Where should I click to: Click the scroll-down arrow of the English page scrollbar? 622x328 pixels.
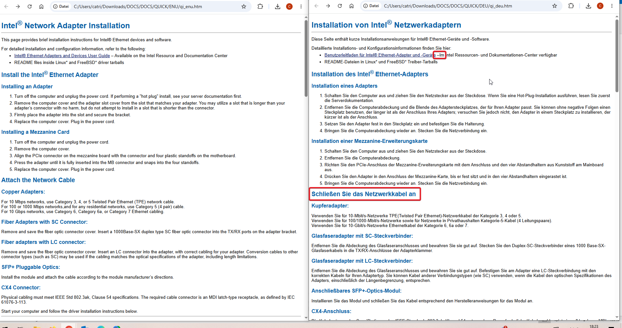(x=306, y=318)
